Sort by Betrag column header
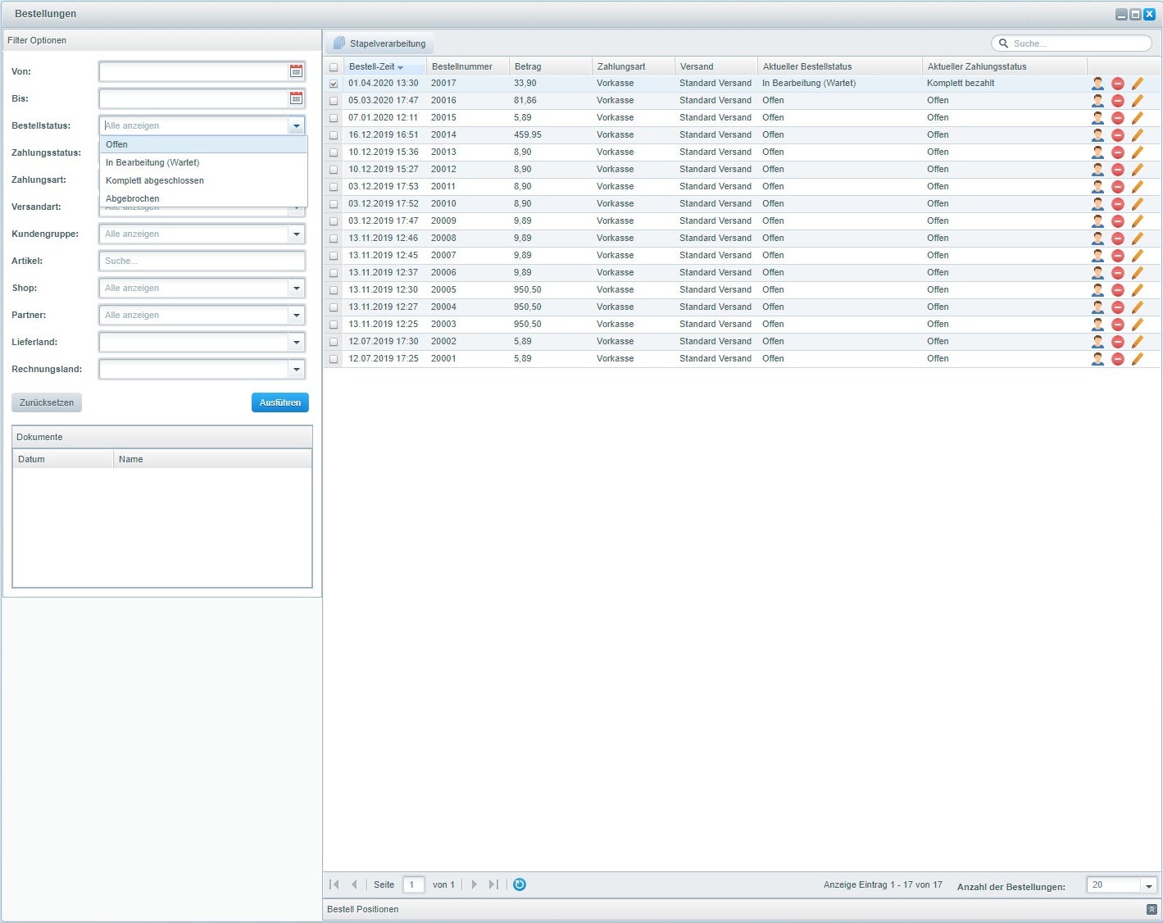Image resolution: width=1163 pixels, height=923 pixels. click(x=551, y=66)
